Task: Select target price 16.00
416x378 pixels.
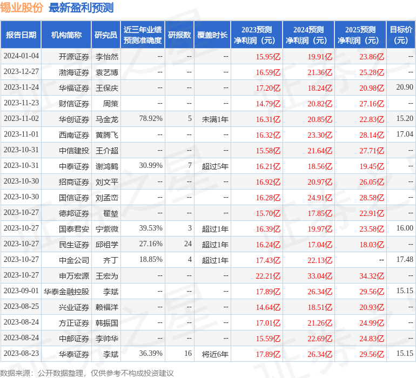Action: [405, 228]
